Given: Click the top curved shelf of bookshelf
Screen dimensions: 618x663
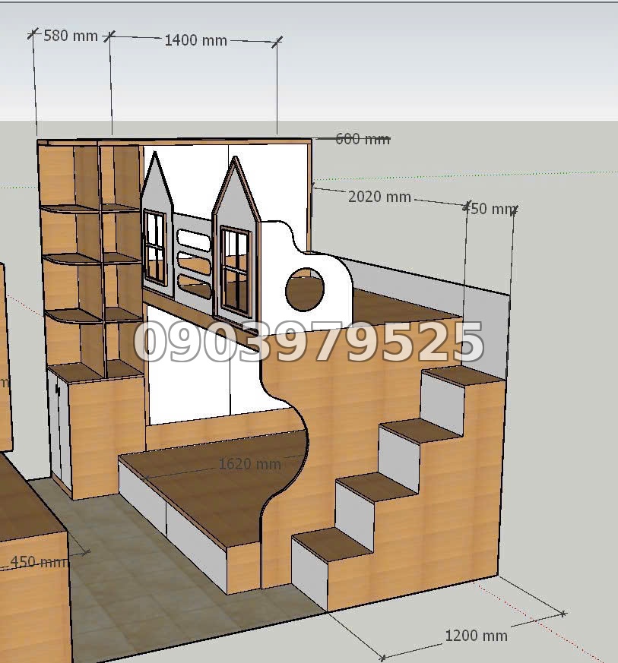Looking at the screenshot, I should (90, 208).
